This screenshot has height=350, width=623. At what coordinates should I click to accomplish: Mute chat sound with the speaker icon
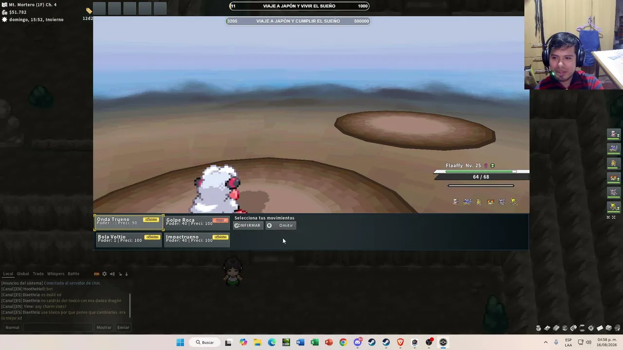pyautogui.click(x=112, y=274)
